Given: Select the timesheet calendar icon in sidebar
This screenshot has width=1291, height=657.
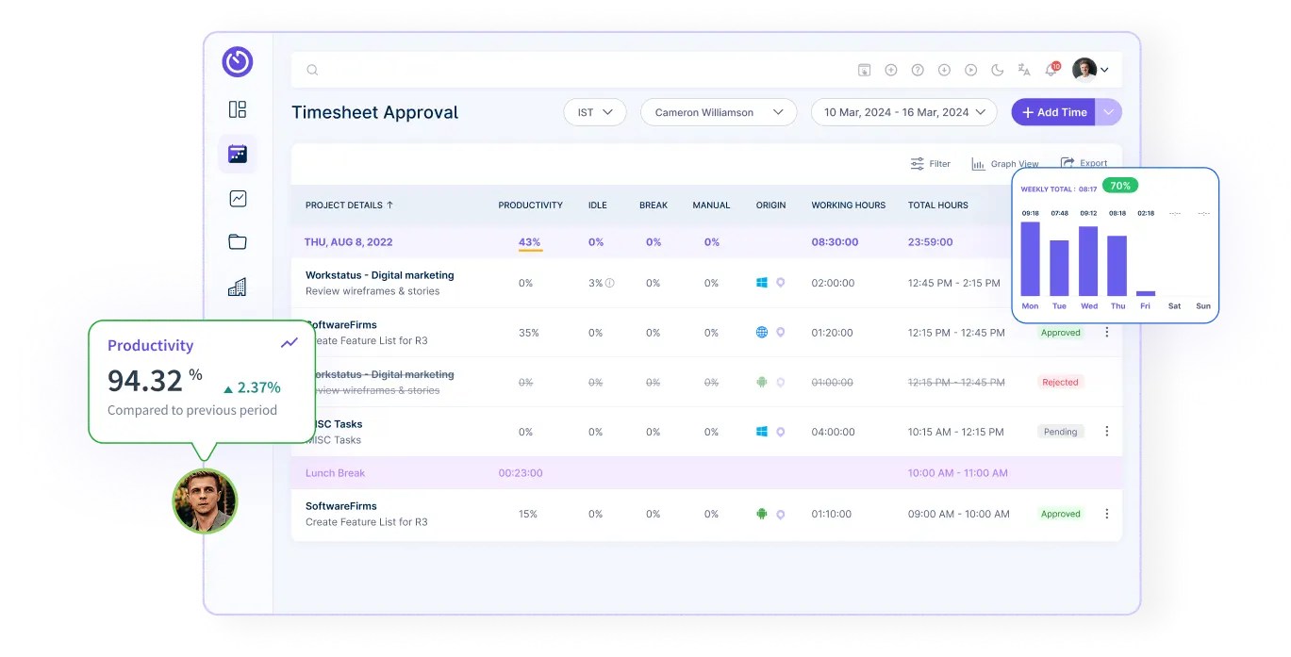Looking at the screenshot, I should coord(238,154).
